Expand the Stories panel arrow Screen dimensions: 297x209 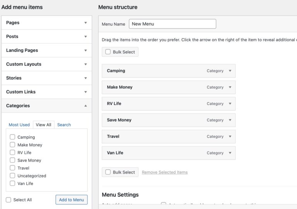click(85, 78)
